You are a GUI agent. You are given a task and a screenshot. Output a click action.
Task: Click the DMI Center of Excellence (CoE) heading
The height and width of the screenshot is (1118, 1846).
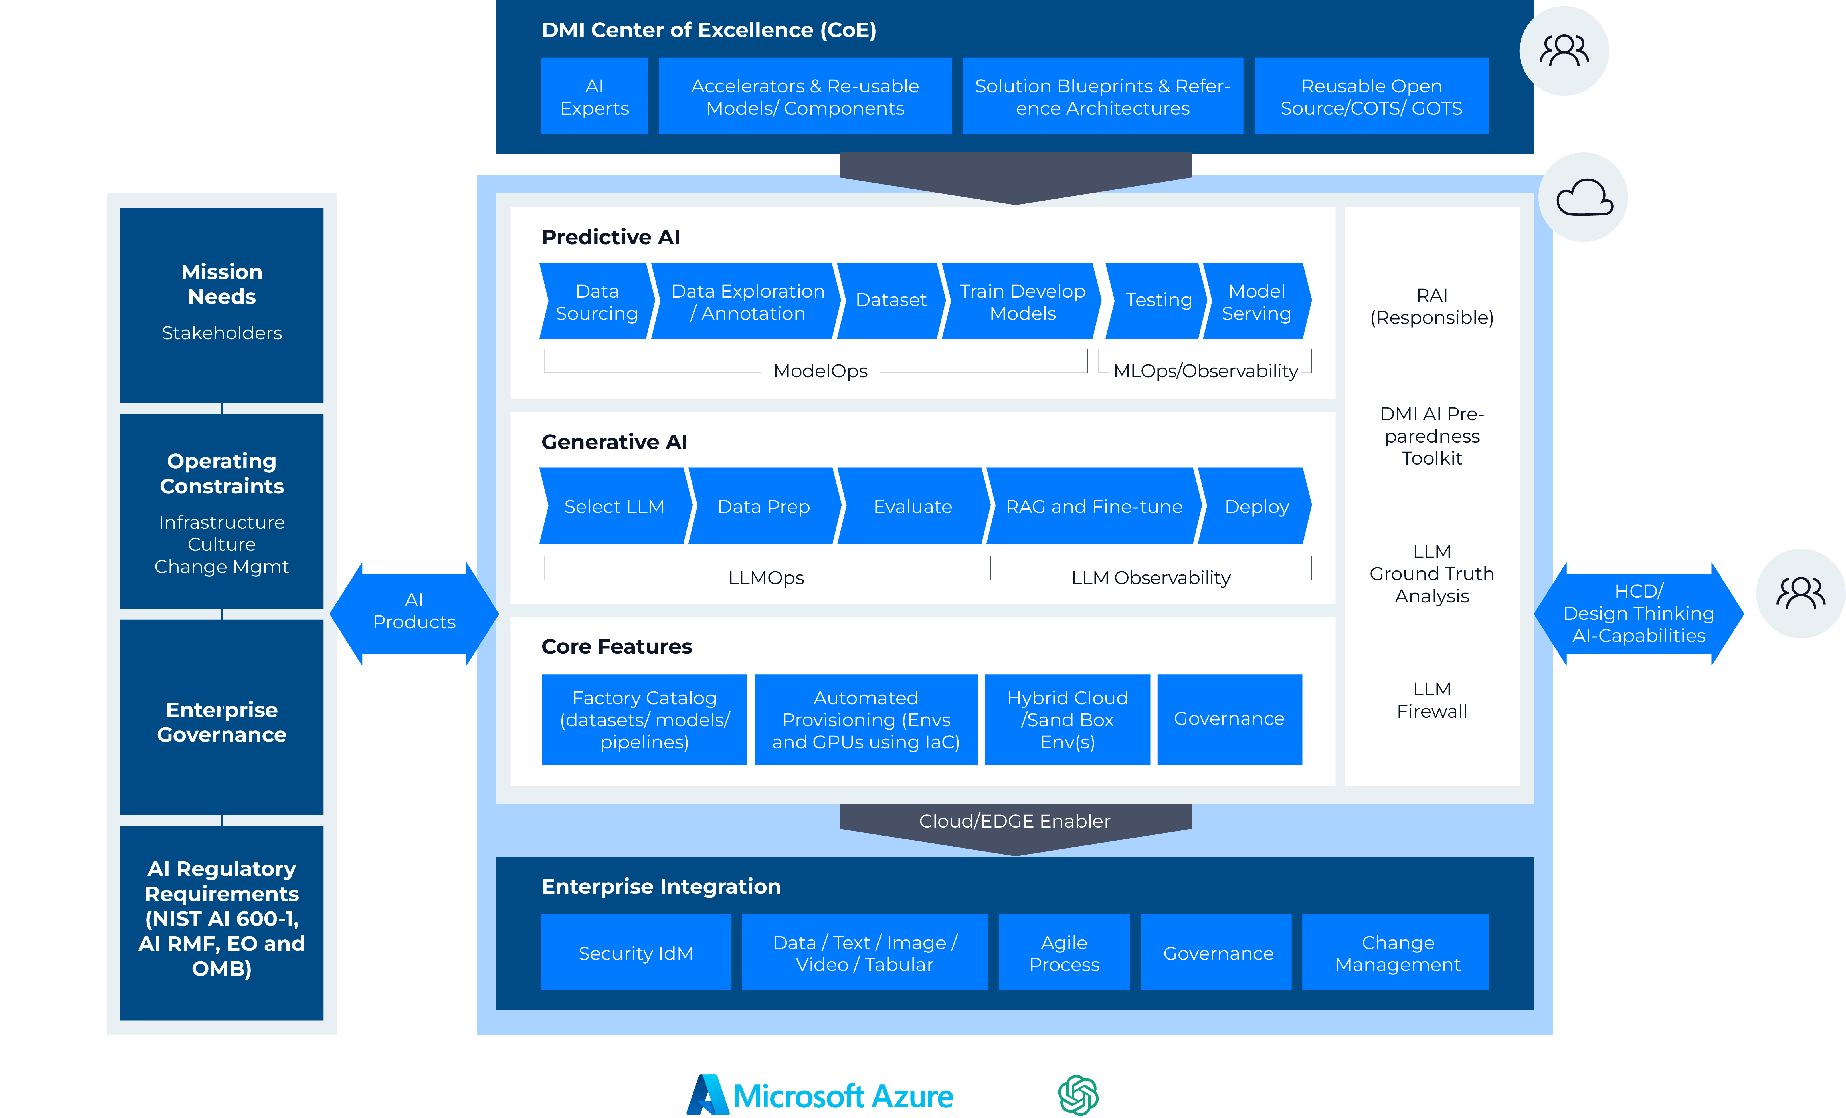(709, 30)
